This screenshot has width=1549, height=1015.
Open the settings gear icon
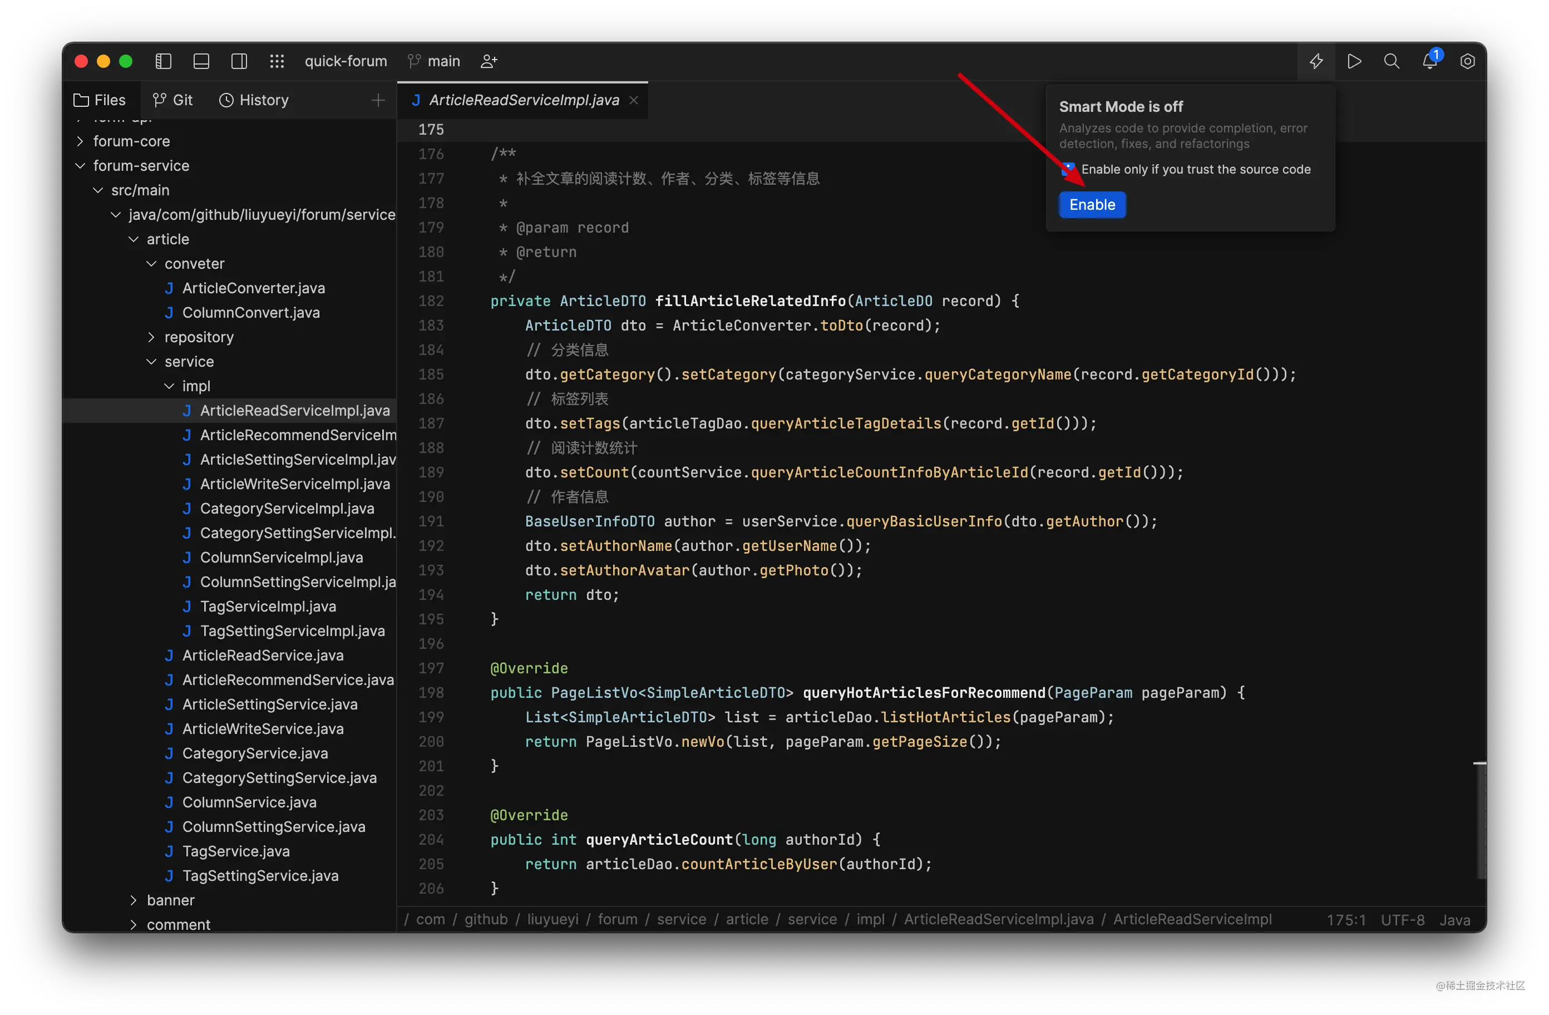(x=1467, y=61)
